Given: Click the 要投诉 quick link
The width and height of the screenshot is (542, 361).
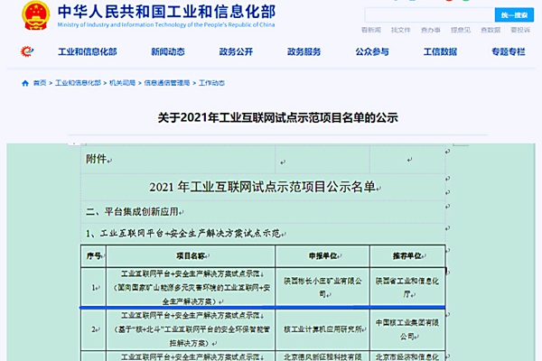Looking at the screenshot, I should (520, 30).
